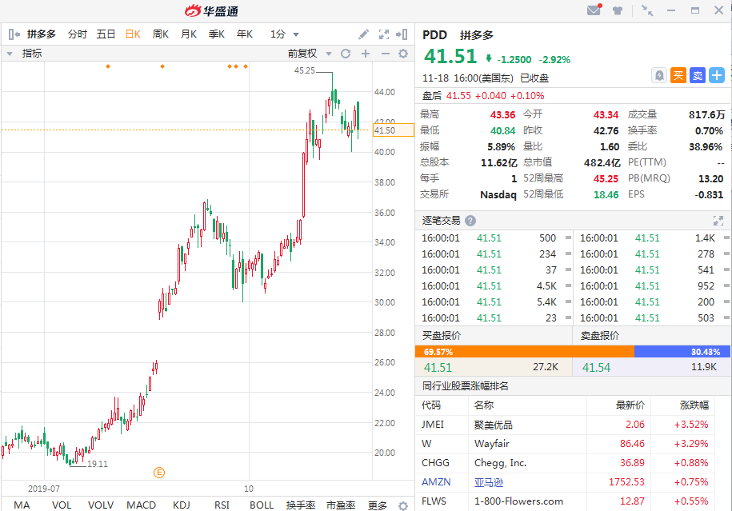Switch to 五日 five-day tab
This screenshot has width=732, height=511.
(106, 34)
